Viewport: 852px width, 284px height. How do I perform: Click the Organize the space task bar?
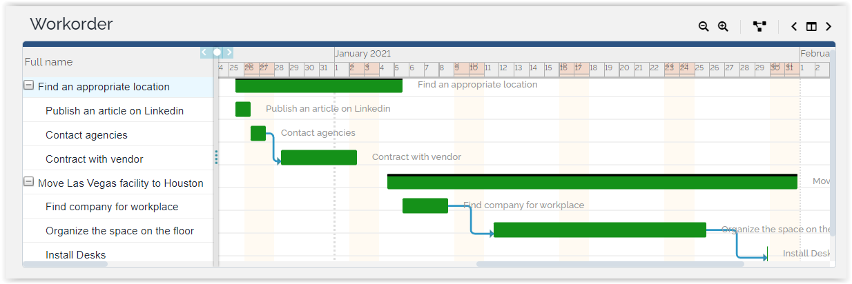[599, 230]
